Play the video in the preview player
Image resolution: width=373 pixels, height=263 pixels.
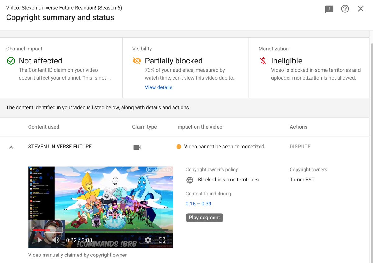coord(39,240)
